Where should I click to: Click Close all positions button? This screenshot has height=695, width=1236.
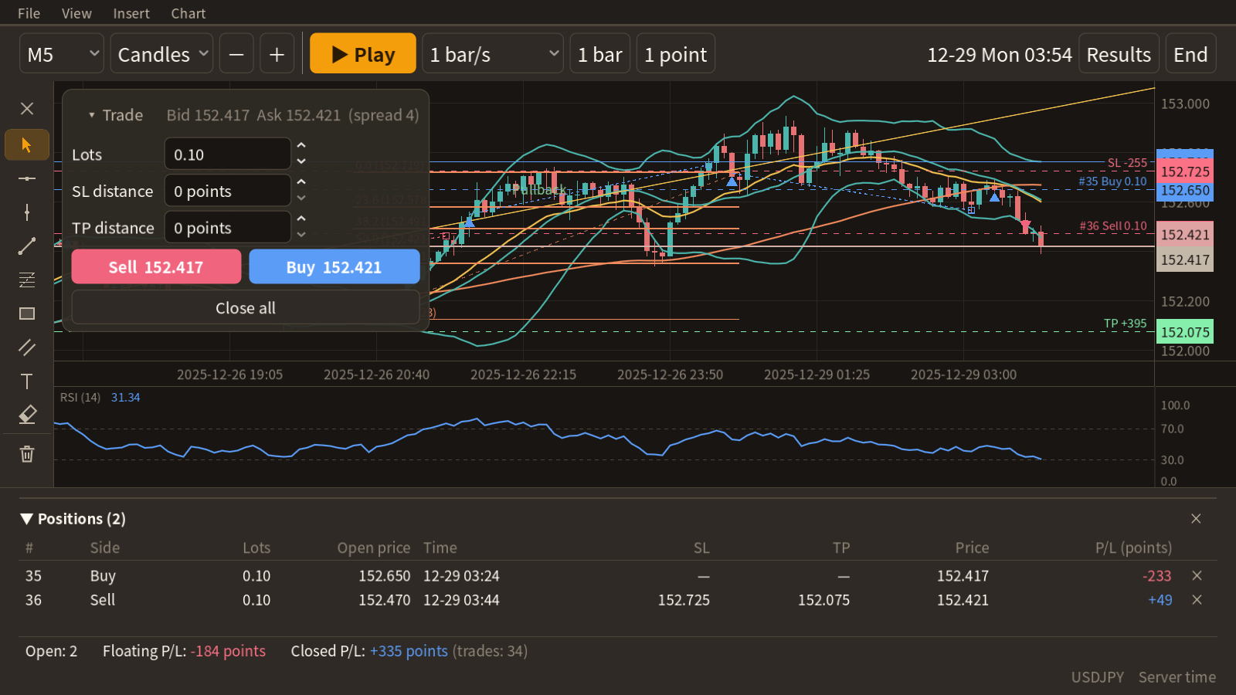pos(246,308)
